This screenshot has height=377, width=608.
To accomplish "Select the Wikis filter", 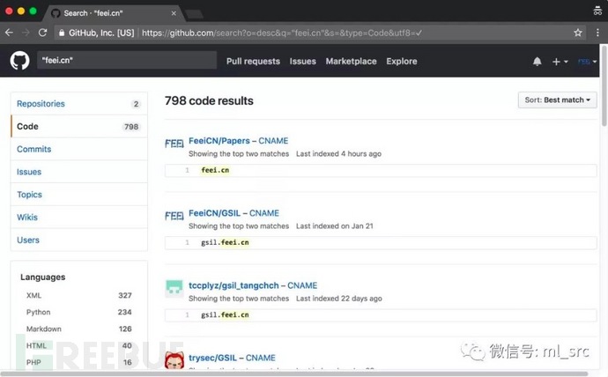I will tap(79, 218).
